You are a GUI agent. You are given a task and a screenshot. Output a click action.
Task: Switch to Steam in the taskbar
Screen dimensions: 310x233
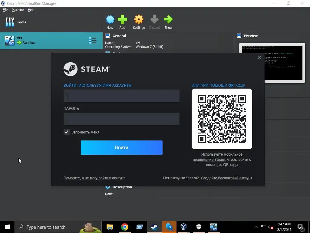tap(154, 227)
